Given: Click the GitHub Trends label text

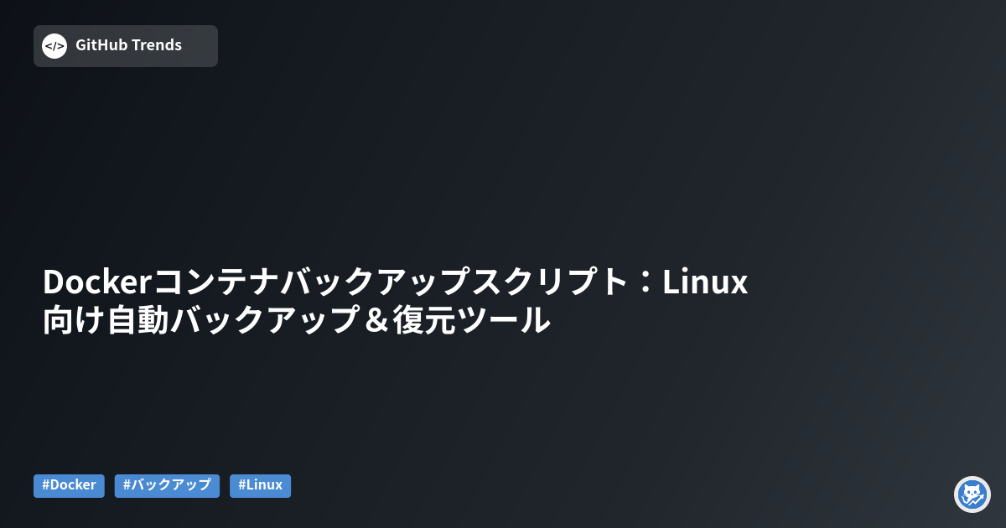Looking at the screenshot, I should [x=128, y=45].
